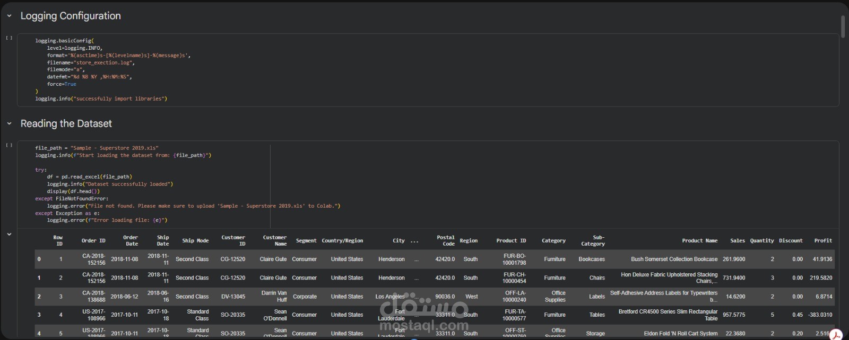
Task: Click the Bush Somerset Collection Bookcase cell
Action: (x=674, y=259)
